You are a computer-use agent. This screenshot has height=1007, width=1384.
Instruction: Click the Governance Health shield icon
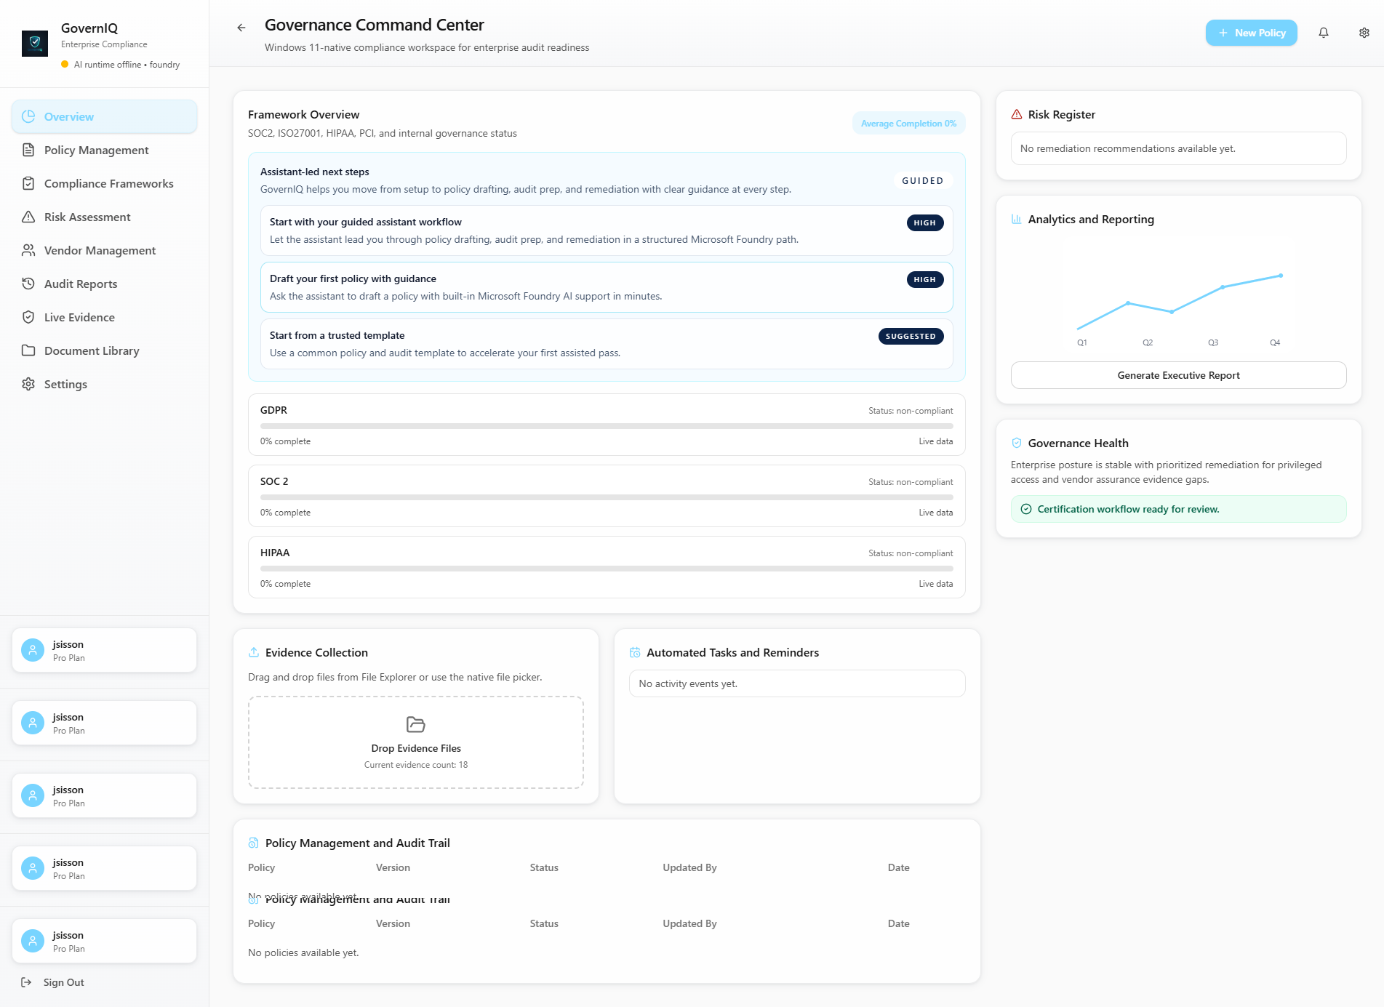tap(1017, 443)
